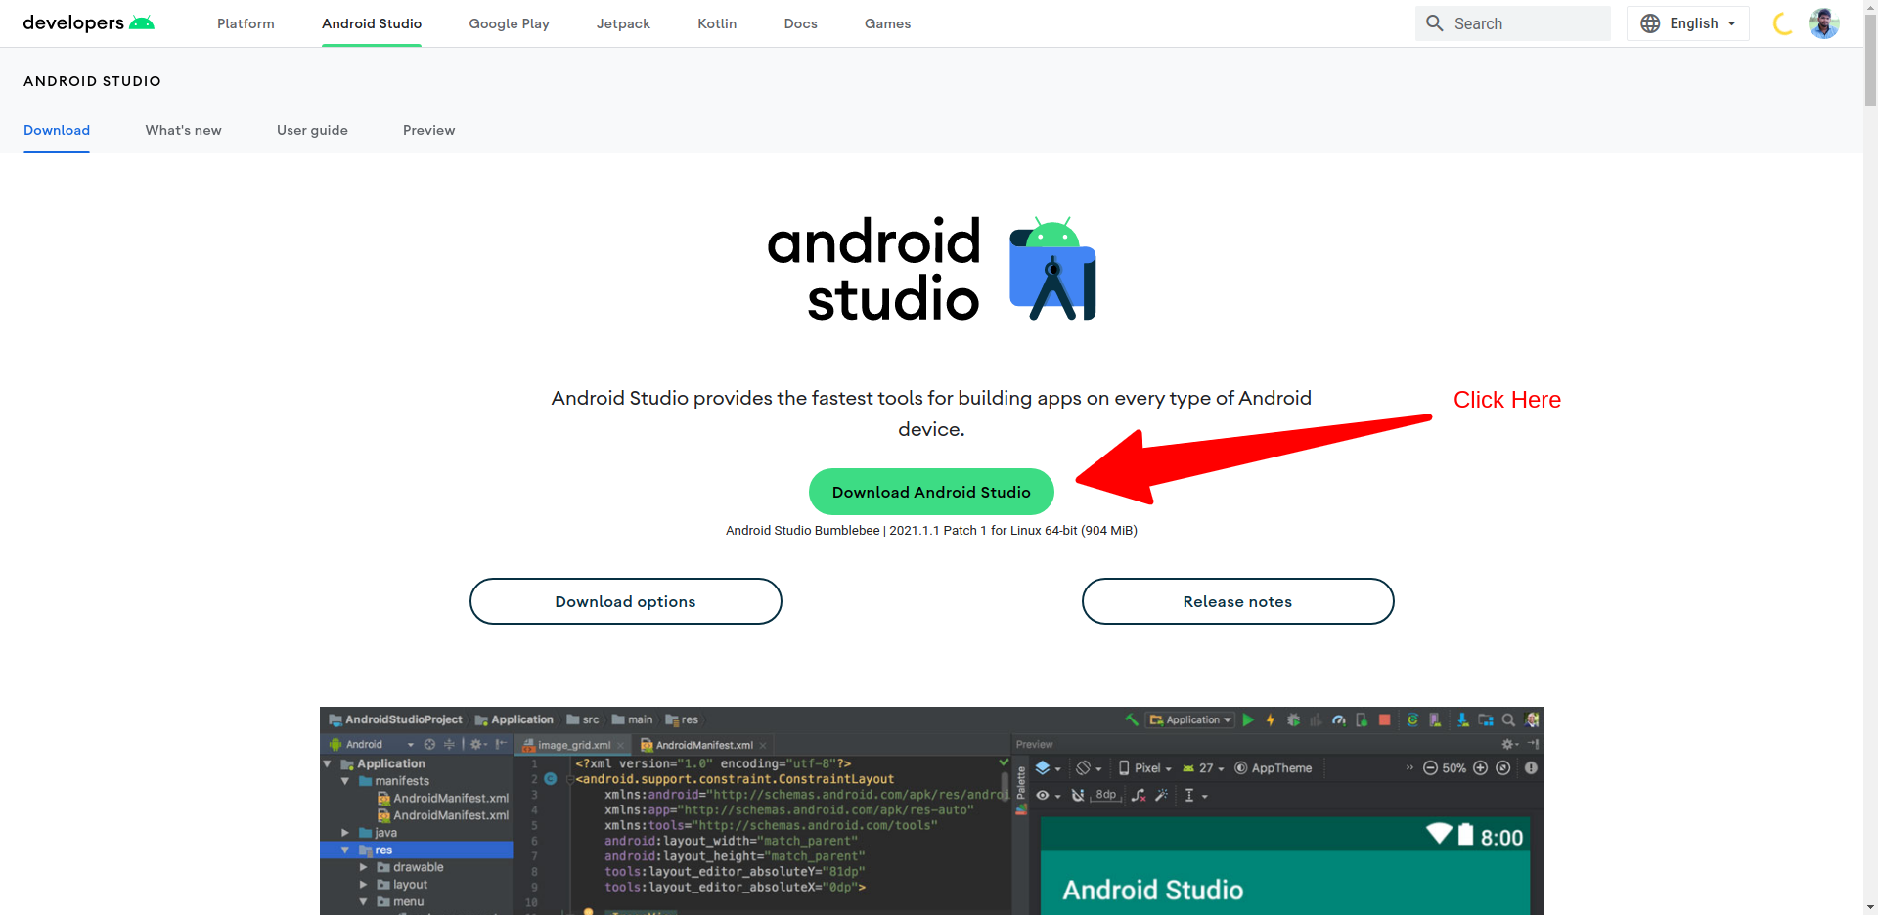Screen dimensions: 1878x915
Task: Open the Preview sub-tab
Action: 428,130
